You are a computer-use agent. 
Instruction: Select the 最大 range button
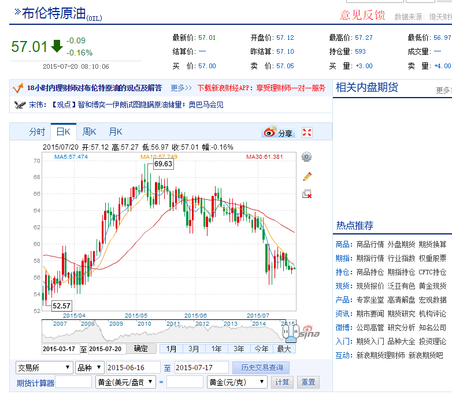tap(284, 349)
